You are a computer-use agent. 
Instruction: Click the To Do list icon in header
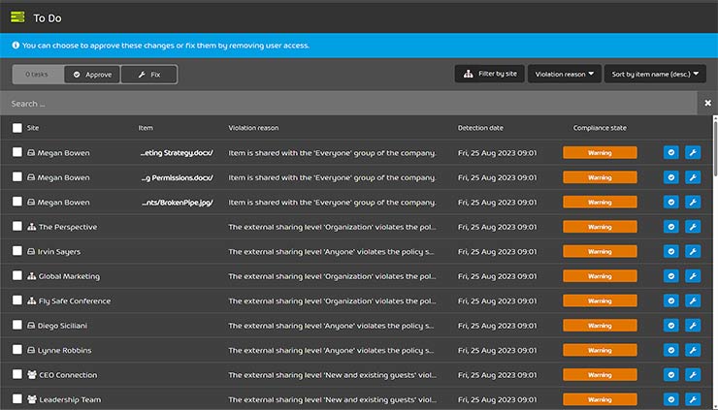pos(17,16)
